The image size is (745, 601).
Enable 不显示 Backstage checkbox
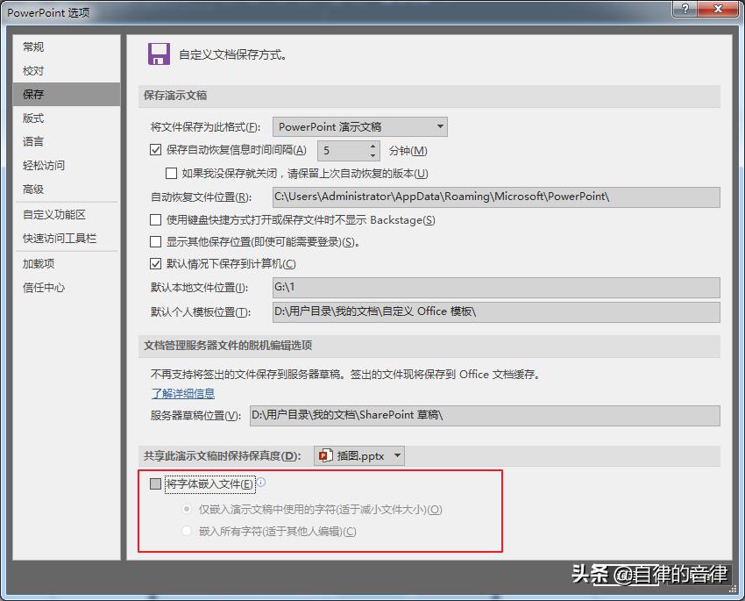click(155, 219)
